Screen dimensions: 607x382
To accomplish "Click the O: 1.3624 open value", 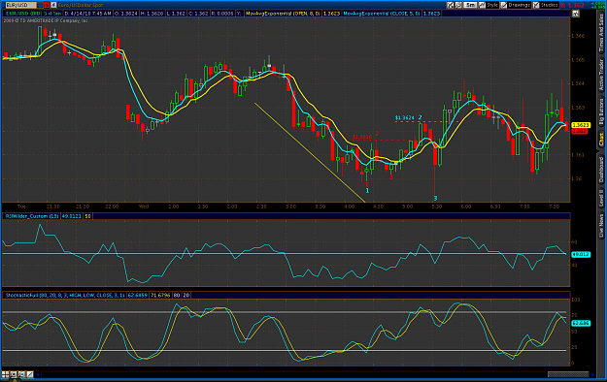I will tap(126, 14).
